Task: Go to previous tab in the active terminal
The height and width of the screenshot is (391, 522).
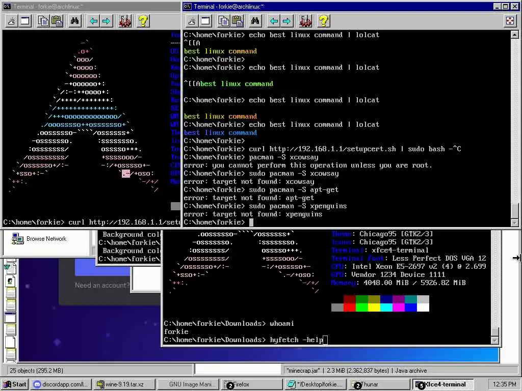Action: (x=274, y=21)
